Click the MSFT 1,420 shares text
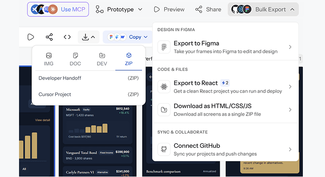This screenshot has height=177, width=325. pos(80,115)
